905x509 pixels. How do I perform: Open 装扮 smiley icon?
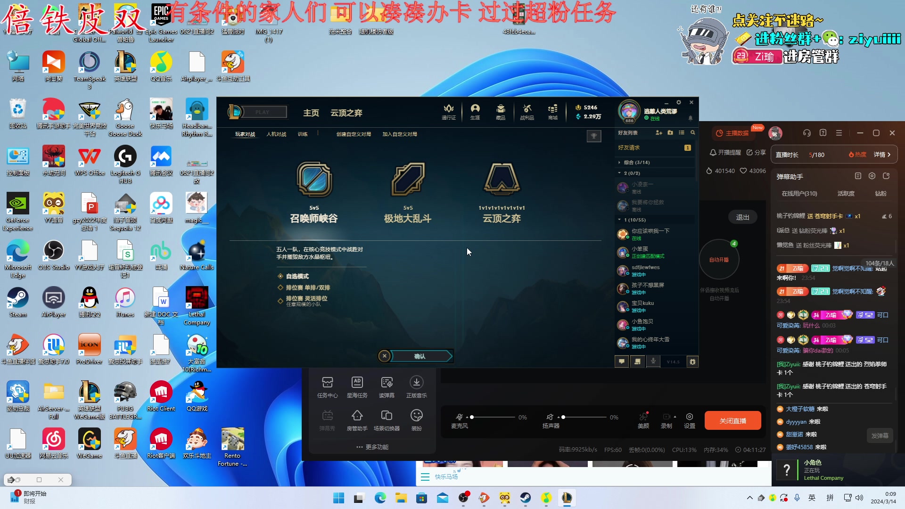417,420
